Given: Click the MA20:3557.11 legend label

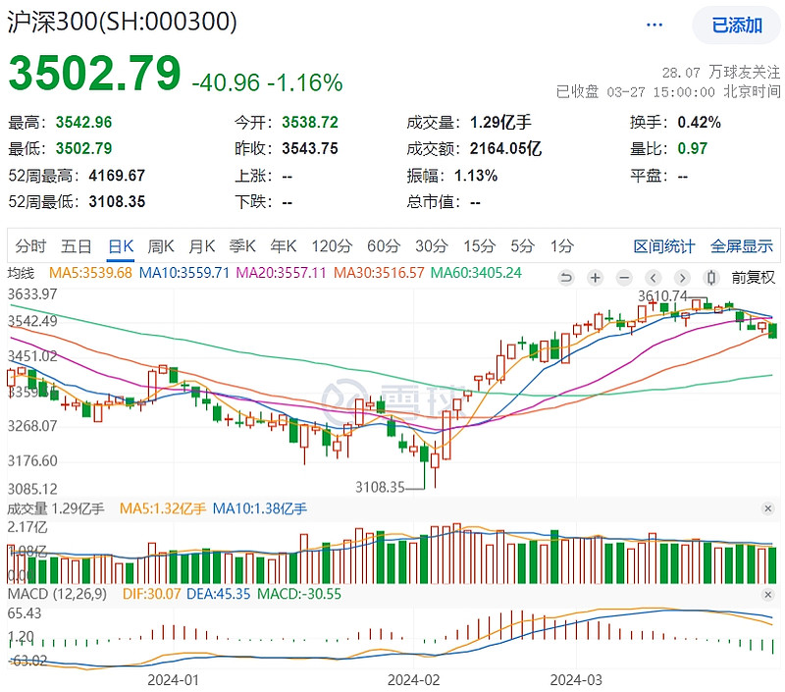Looking at the screenshot, I should (x=281, y=273).
